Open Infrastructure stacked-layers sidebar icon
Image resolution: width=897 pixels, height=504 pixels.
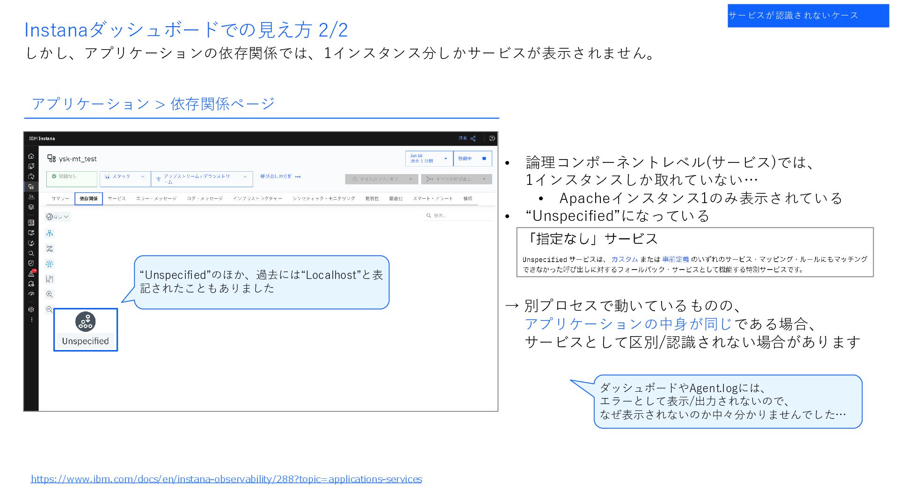(x=31, y=207)
